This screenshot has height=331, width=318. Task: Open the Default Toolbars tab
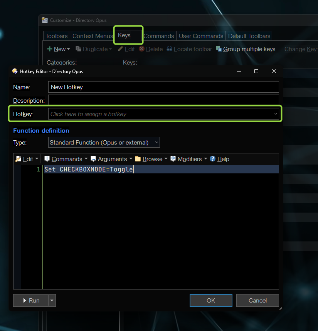[249, 36]
